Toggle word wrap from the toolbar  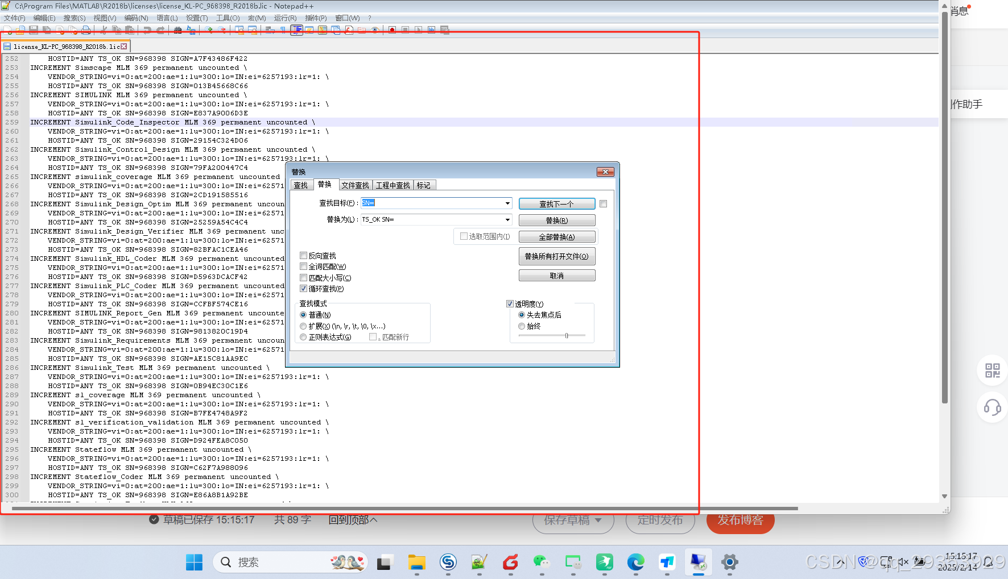(270, 30)
